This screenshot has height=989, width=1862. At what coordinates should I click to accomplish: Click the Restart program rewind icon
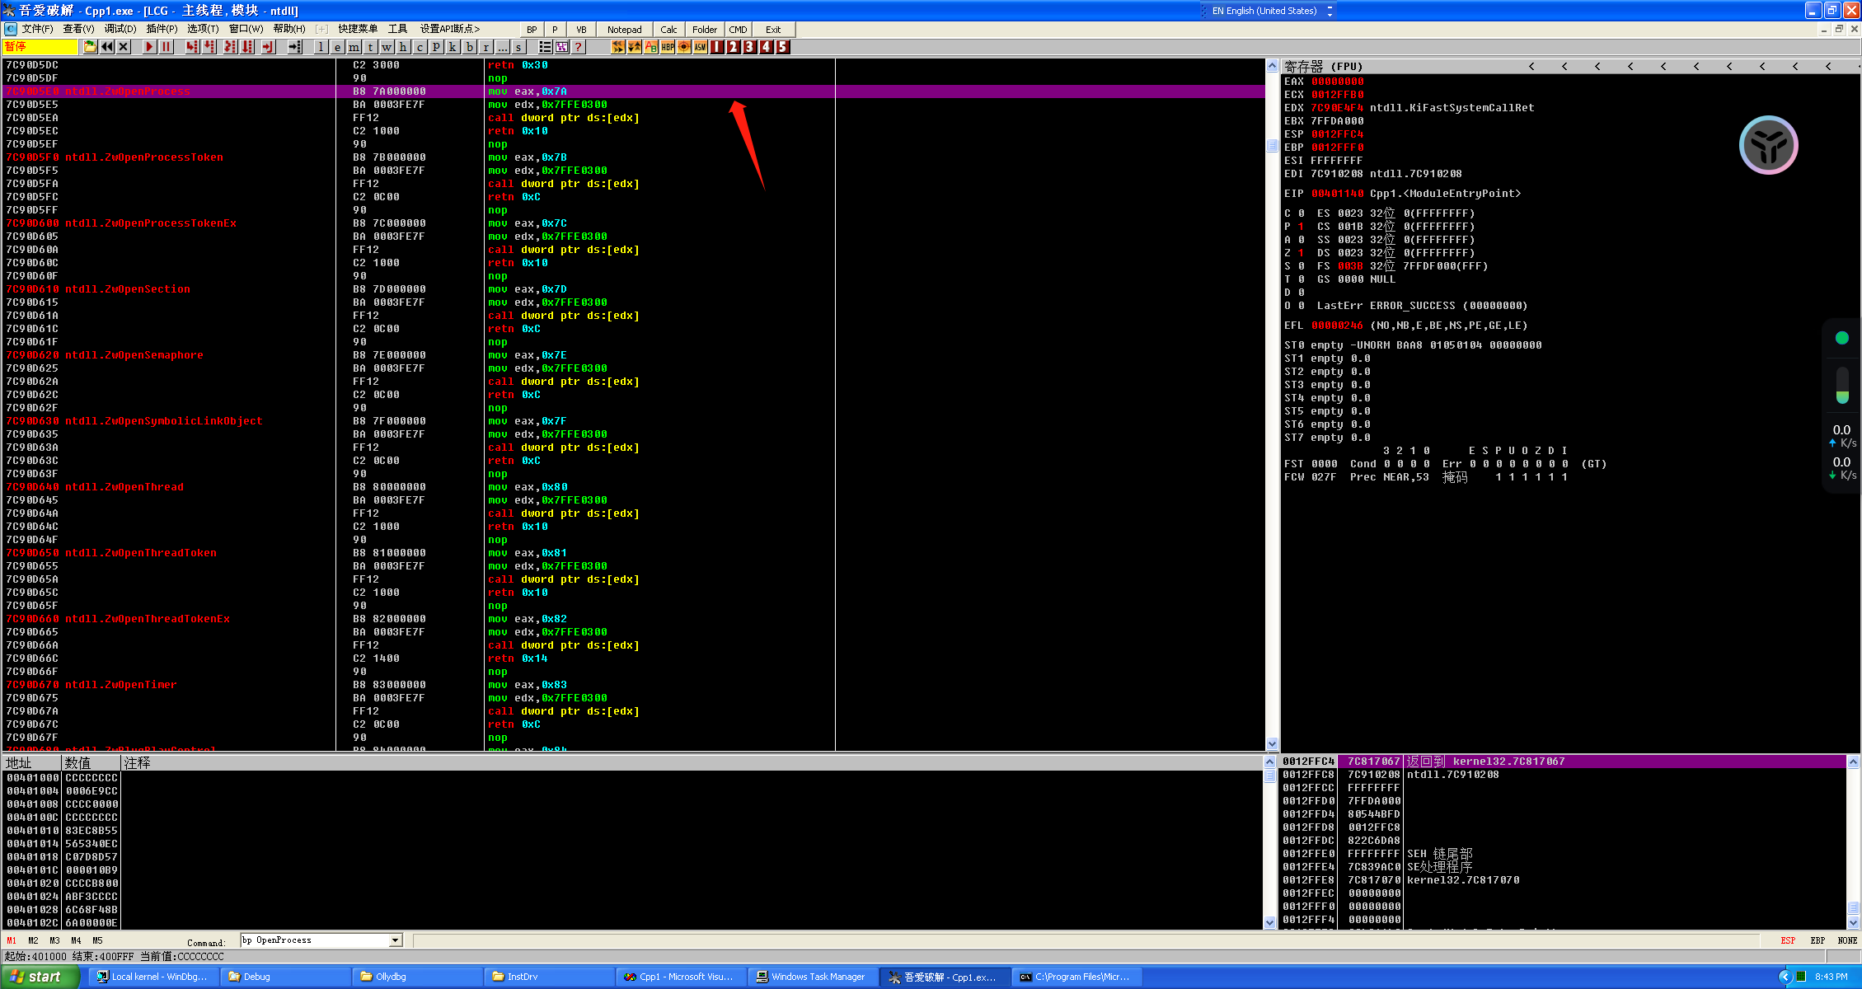(107, 47)
